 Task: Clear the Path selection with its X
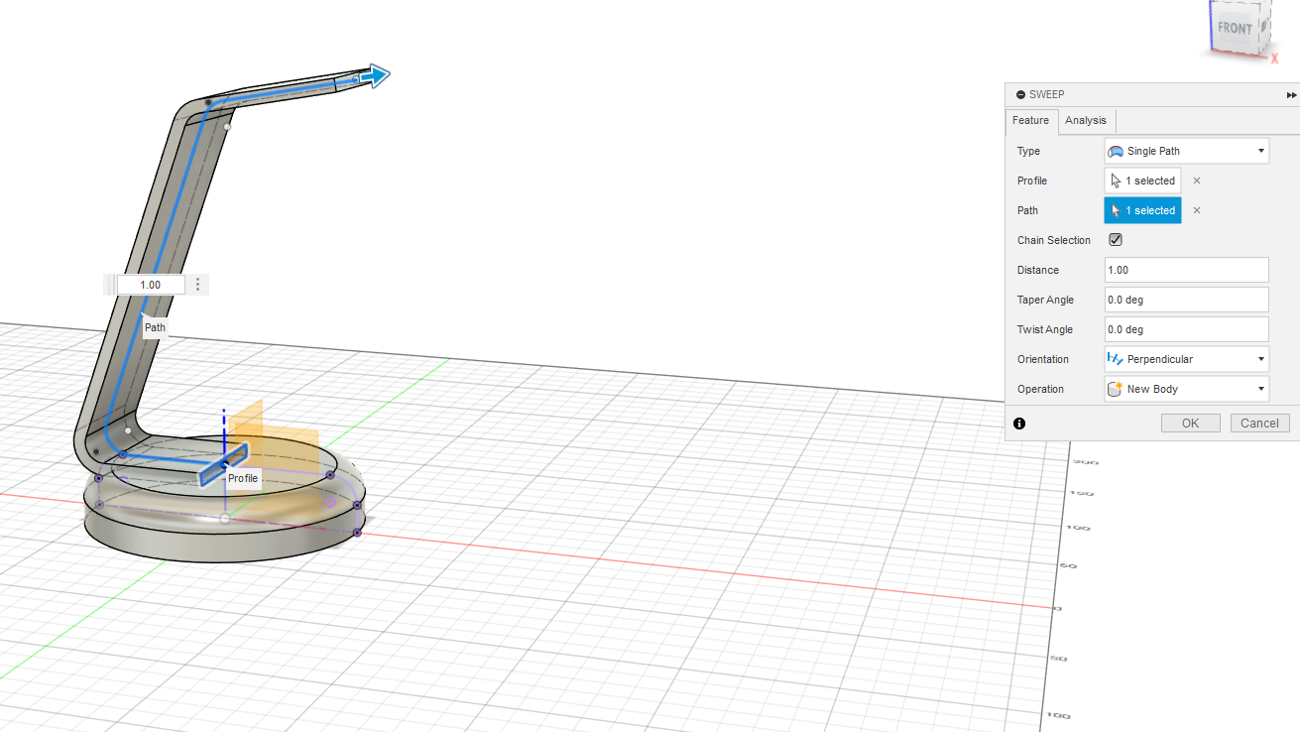tap(1197, 210)
